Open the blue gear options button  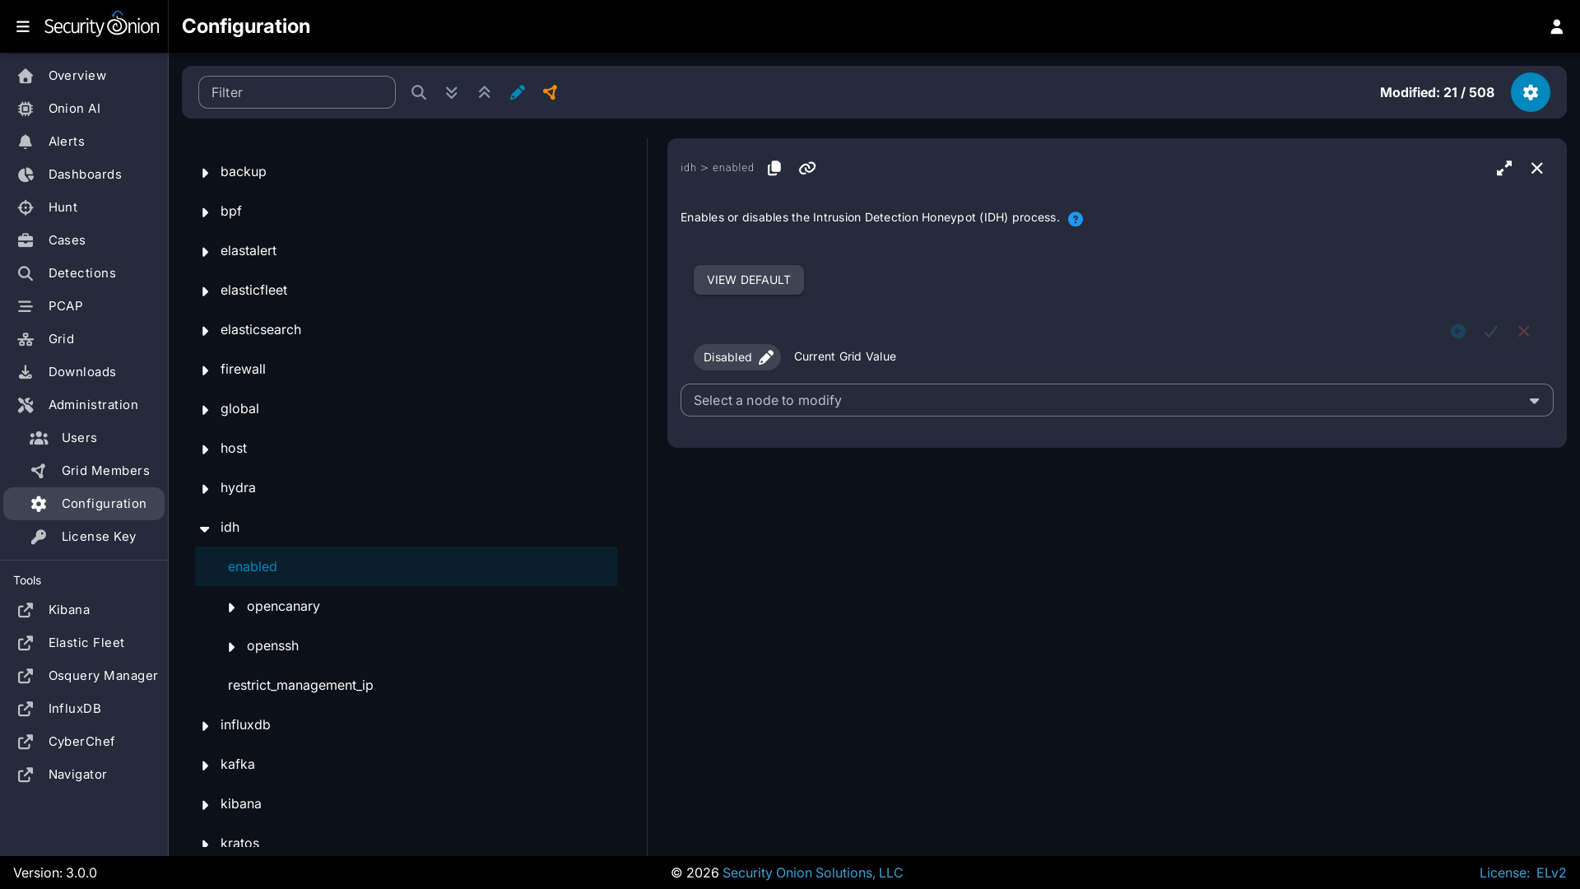(1530, 92)
